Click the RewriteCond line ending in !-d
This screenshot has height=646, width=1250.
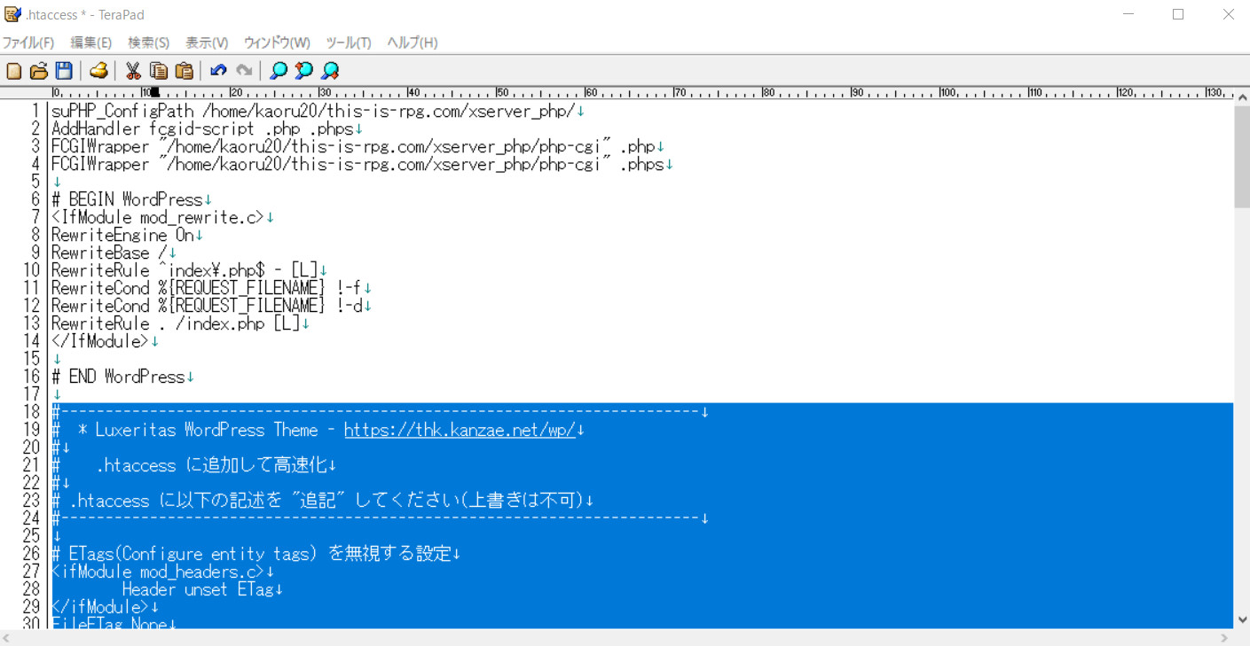coord(207,306)
